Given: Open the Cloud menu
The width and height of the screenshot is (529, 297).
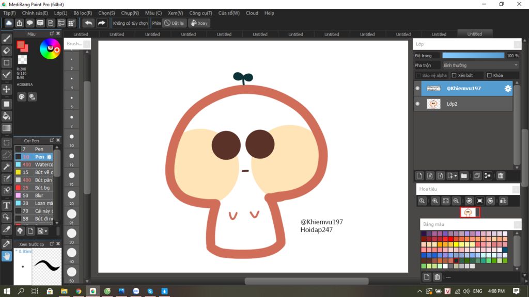Looking at the screenshot, I should click(252, 13).
